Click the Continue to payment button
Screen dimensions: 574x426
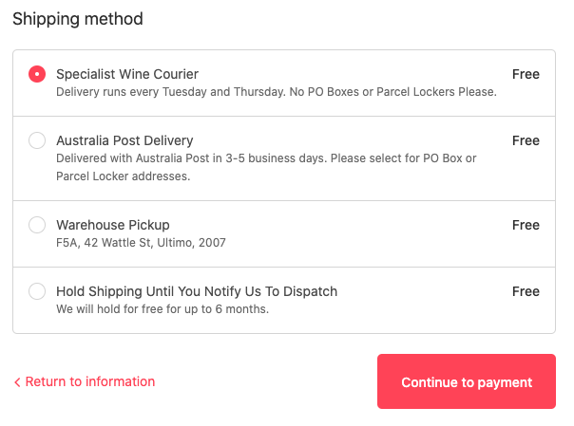click(x=467, y=381)
